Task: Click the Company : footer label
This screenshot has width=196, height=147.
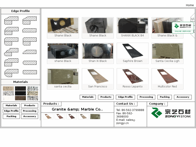Action: click(157, 104)
